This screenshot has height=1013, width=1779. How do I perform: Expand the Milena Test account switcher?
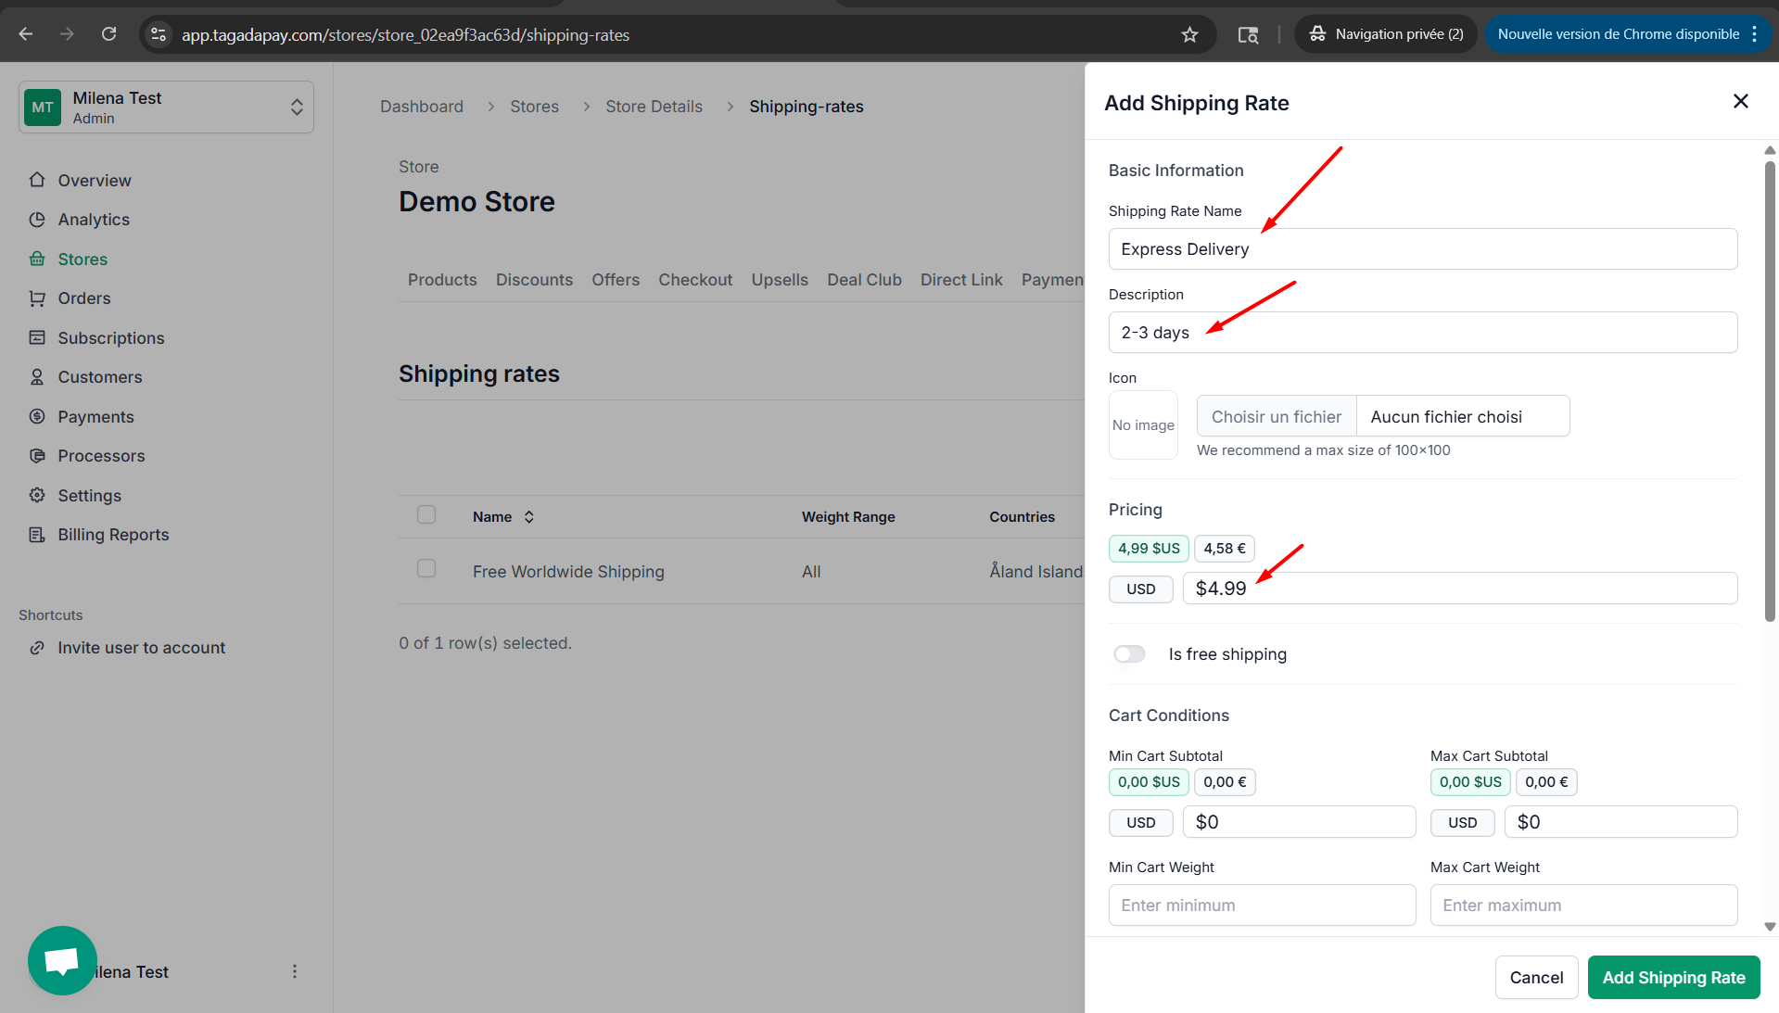(166, 108)
